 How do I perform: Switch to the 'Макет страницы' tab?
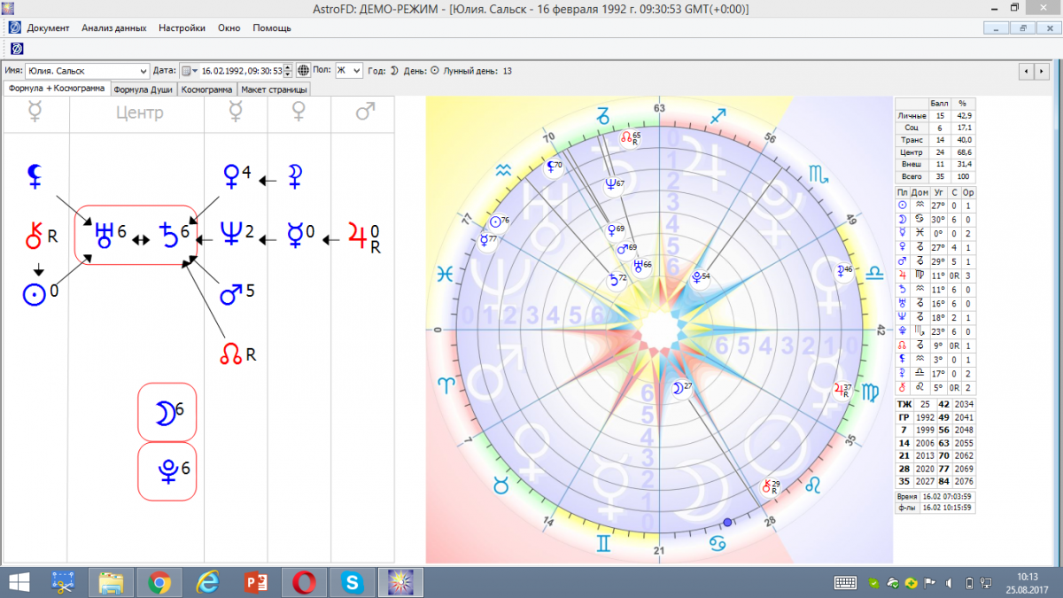point(274,89)
